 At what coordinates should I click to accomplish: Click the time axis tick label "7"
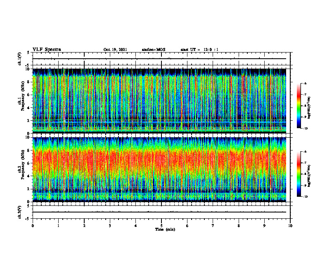click(213, 226)
